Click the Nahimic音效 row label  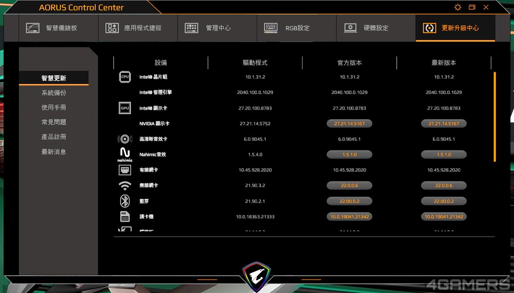[153, 155]
